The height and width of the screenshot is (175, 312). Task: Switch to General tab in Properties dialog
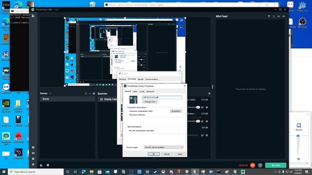pyautogui.click(x=128, y=91)
